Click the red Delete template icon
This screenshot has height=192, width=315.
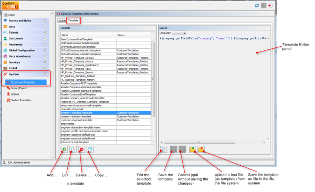point(81,150)
